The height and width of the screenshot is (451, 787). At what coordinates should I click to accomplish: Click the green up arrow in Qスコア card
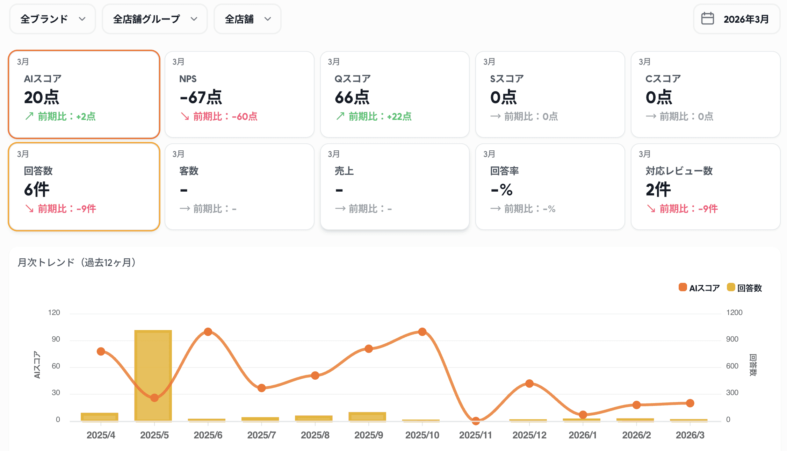[340, 116]
